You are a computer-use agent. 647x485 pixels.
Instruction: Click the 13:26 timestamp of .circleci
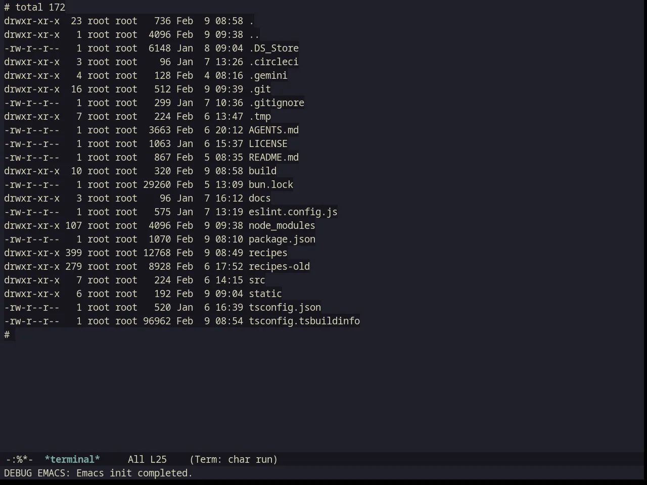[229, 62]
